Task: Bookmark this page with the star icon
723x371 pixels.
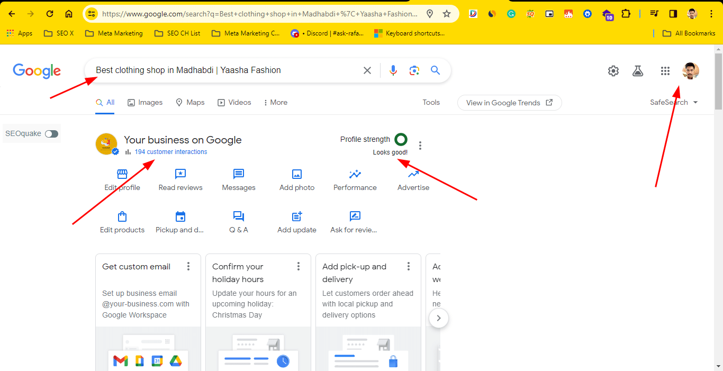Action: point(447,14)
